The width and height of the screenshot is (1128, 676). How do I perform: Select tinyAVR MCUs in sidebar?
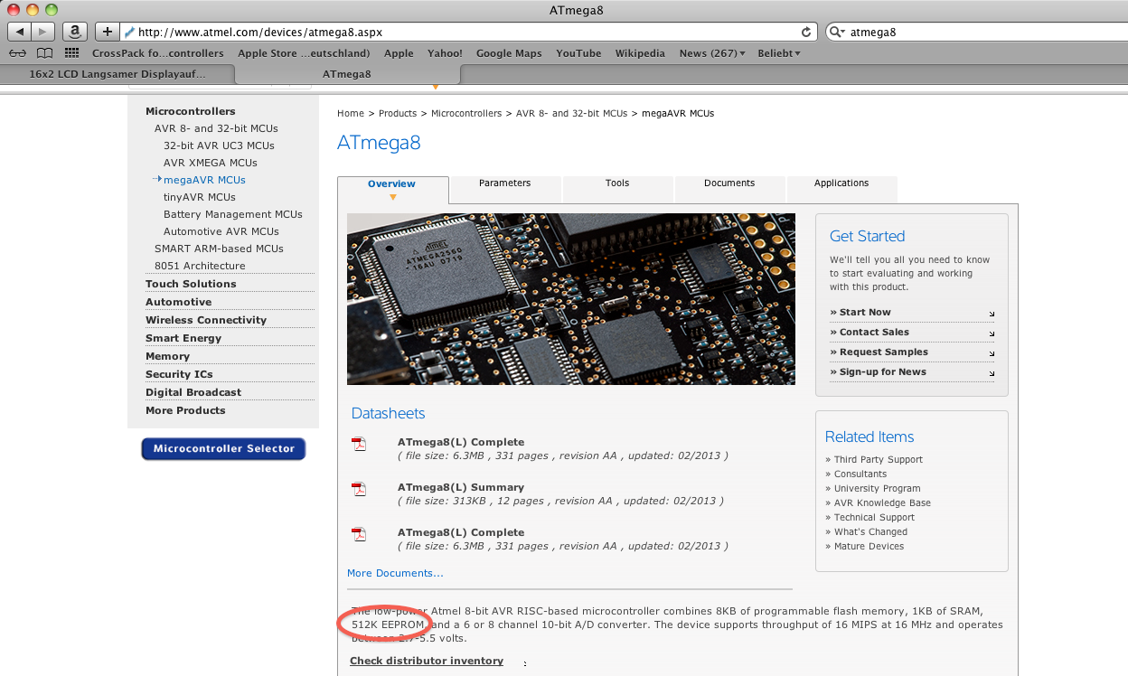pos(200,197)
